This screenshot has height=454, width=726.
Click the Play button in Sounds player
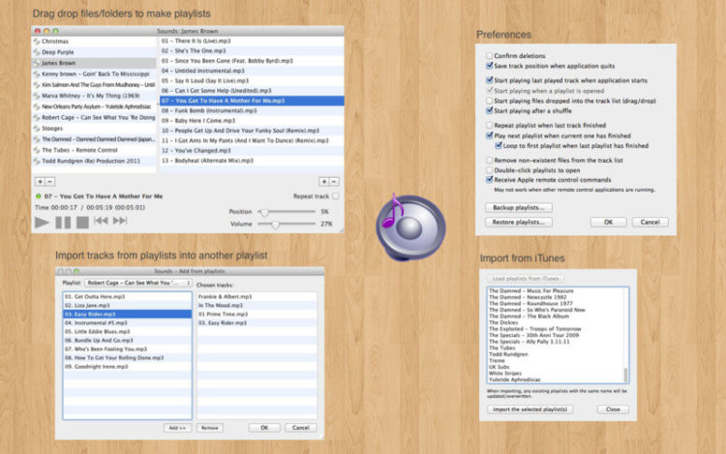[42, 222]
